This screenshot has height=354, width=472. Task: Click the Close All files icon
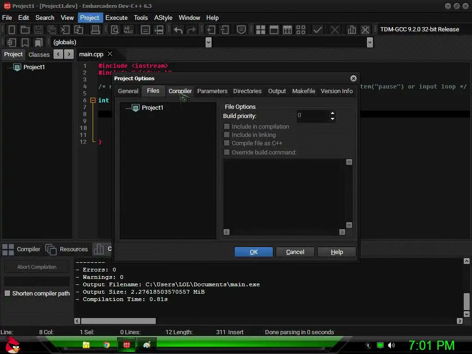pos(78,29)
